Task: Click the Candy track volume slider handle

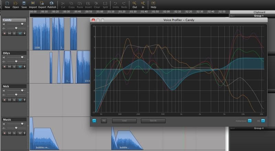Action: 22,24
